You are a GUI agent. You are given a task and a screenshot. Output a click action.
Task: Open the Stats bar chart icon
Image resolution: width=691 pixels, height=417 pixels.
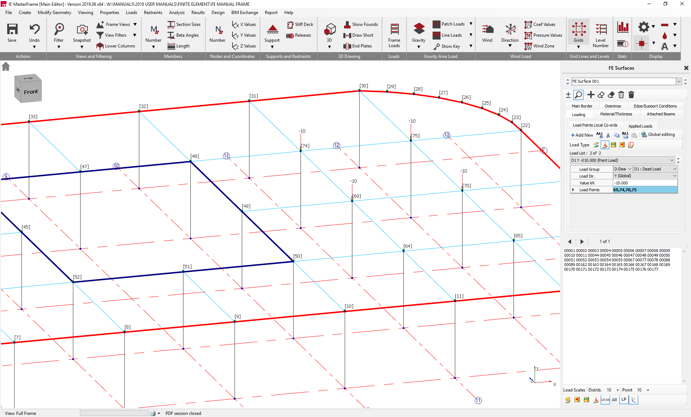coord(623,27)
